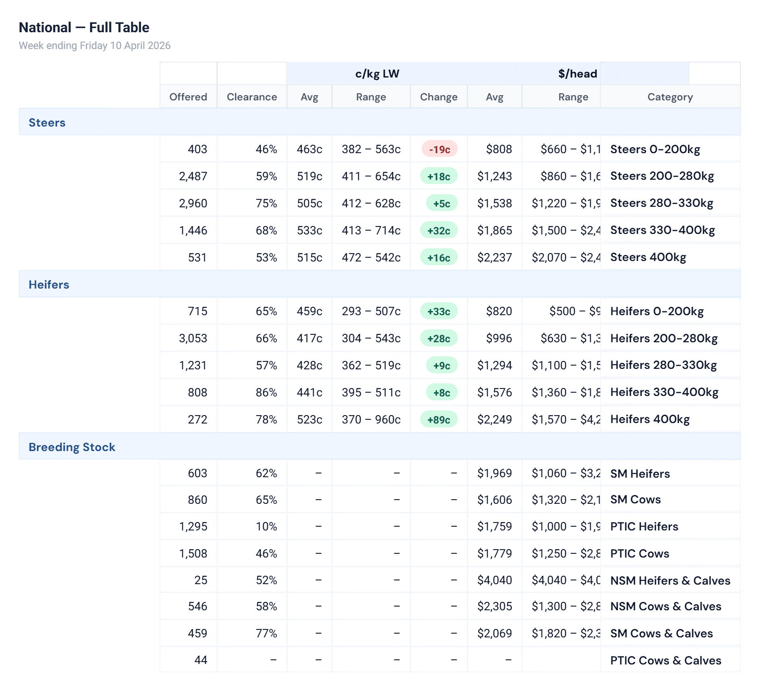Click the National — Full Table title
Screen dimensions: 760x692
point(84,27)
